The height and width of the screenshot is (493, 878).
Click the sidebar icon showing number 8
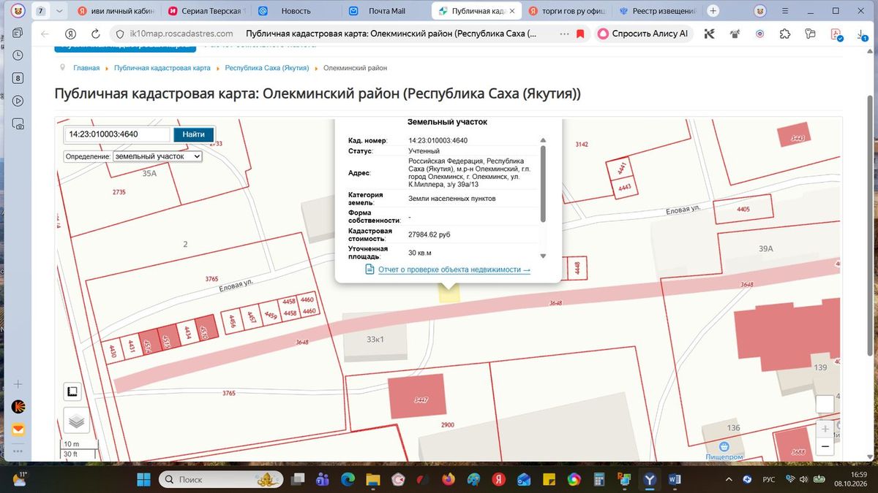click(18, 78)
